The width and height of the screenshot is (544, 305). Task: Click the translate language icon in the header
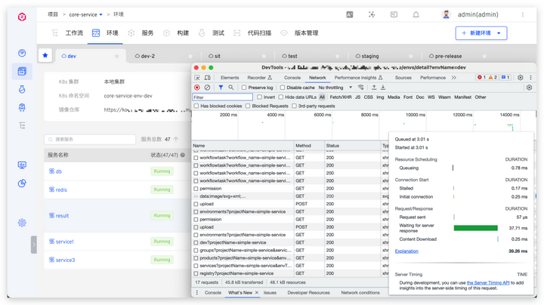pyautogui.click(x=350, y=14)
